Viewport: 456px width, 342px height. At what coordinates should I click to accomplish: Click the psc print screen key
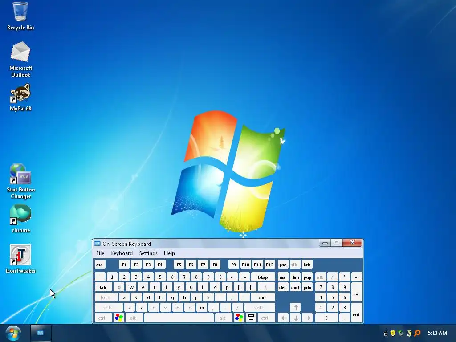pos(283,265)
